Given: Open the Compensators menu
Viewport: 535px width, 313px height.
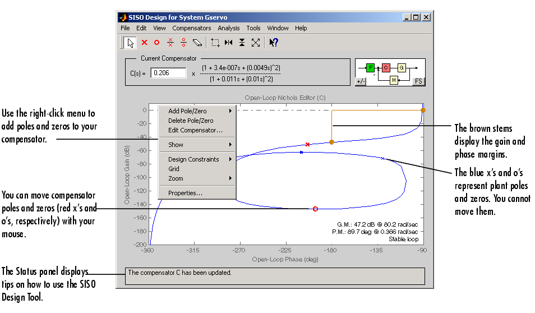Looking at the screenshot, I should pos(192,28).
